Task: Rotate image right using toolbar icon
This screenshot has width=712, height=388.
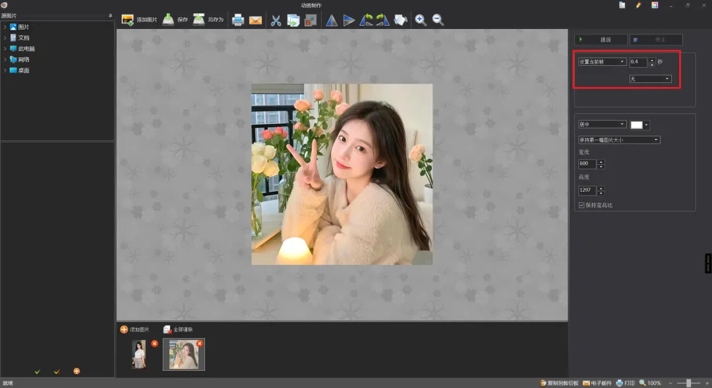Action: 383,20
